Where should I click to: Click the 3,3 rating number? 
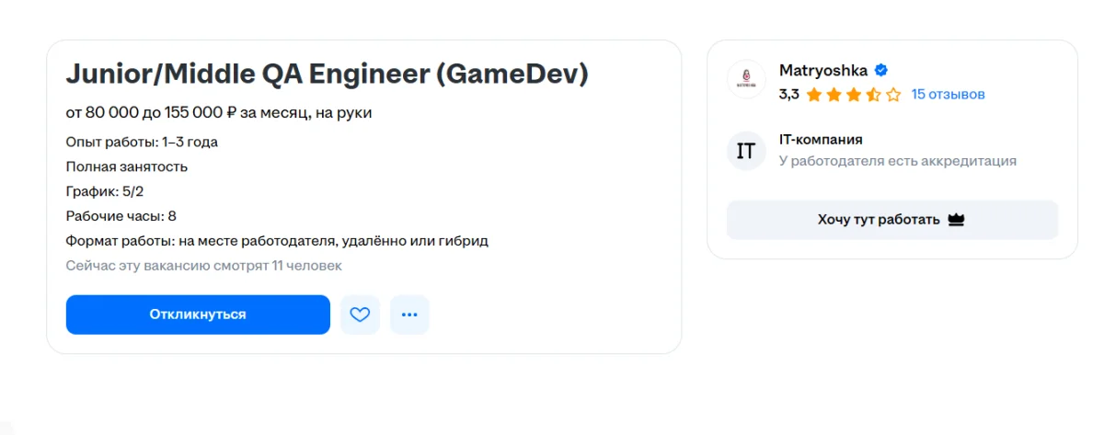788,94
